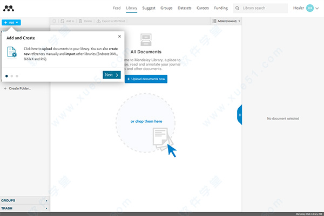Viewport: 324px width, 216px height.
Task: Click the Upload documents now button
Action: 146,79
